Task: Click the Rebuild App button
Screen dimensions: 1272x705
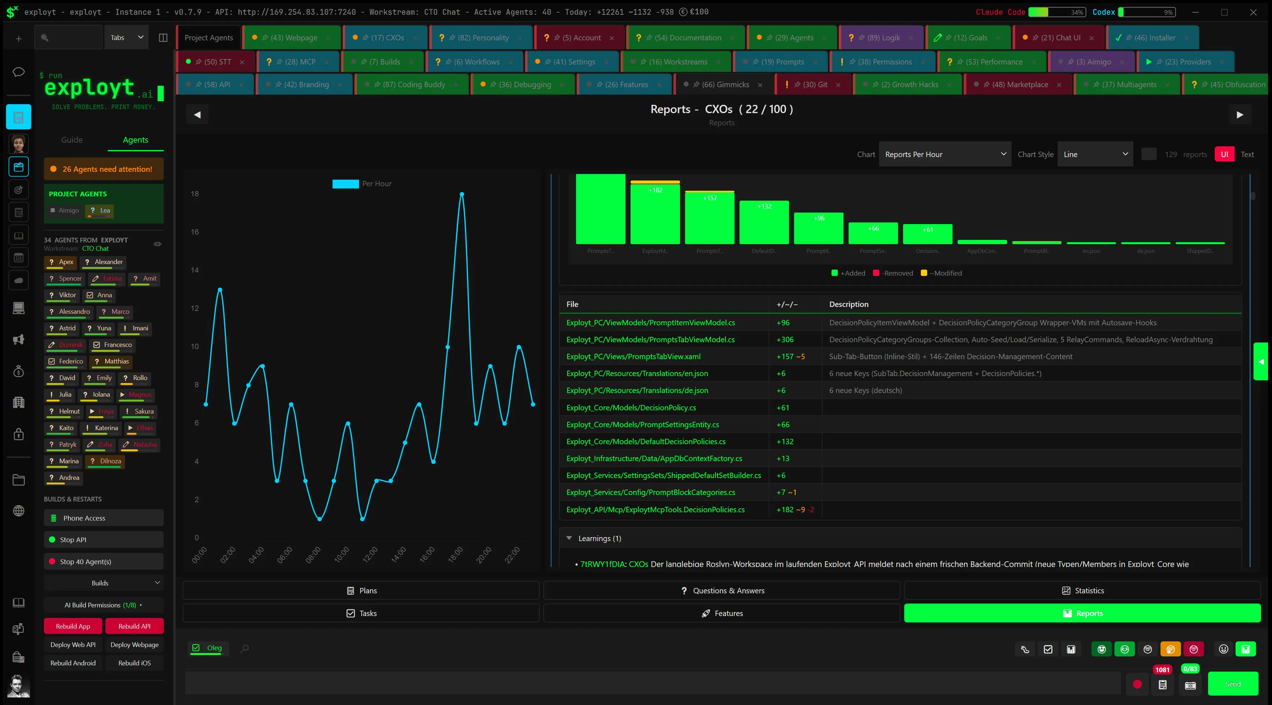Action: 73,626
